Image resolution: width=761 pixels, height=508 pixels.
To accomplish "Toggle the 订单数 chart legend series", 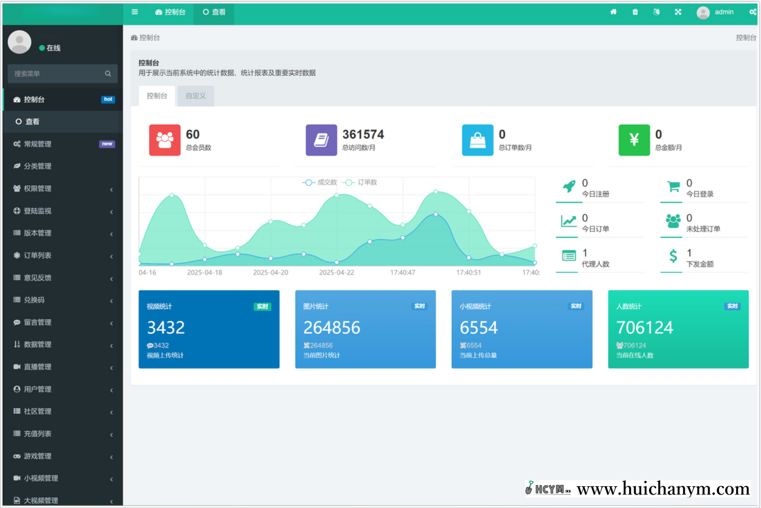I will coord(361,182).
